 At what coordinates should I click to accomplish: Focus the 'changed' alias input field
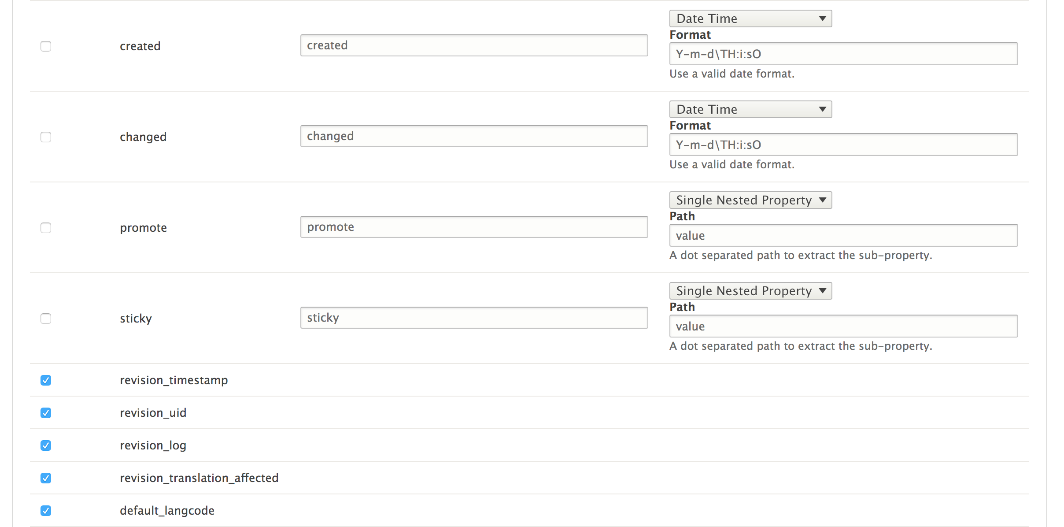coord(474,136)
